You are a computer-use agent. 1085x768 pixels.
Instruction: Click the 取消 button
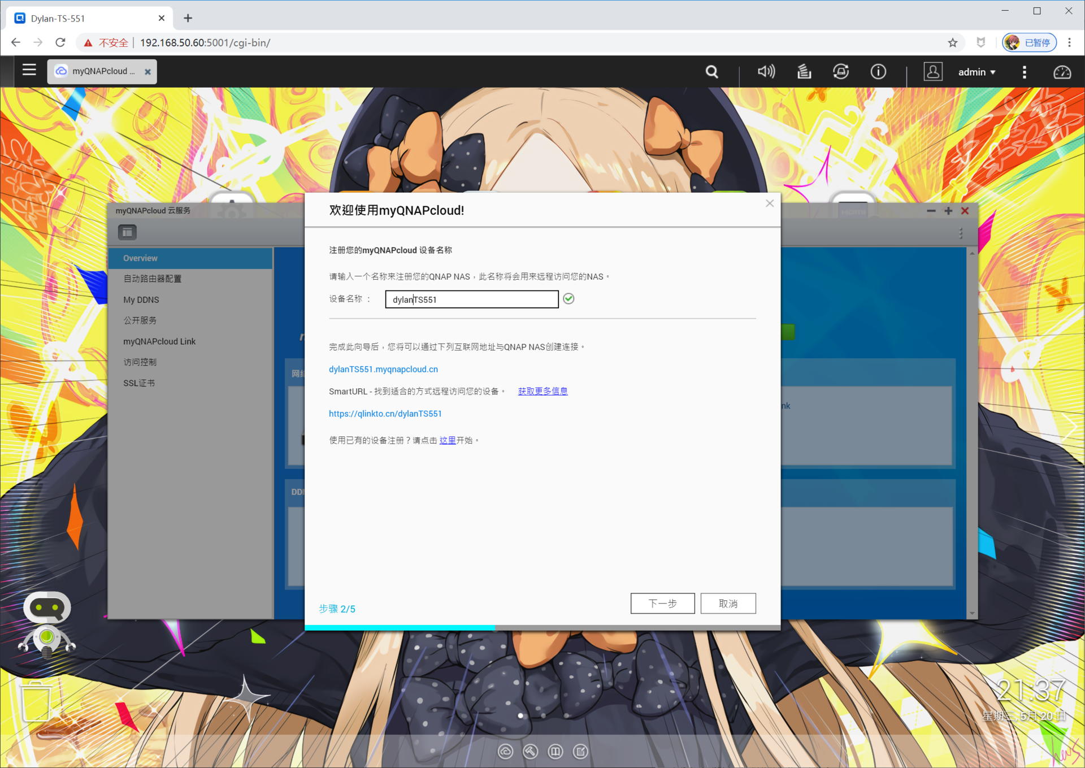point(728,604)
